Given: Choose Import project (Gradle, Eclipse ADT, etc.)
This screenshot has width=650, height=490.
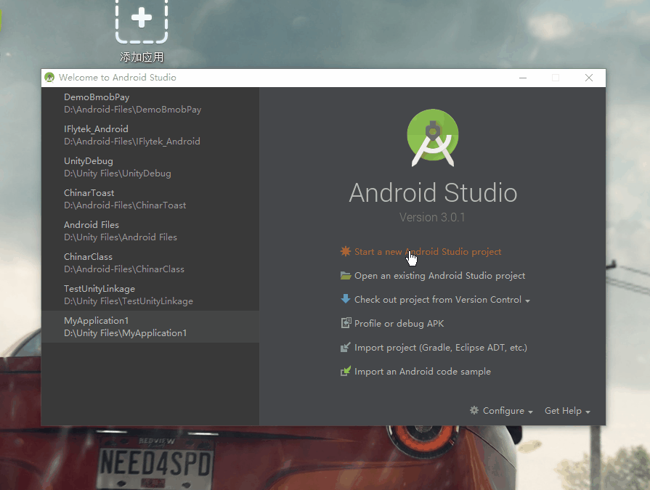Looking at the screenshot, I should pyautogui.click(x=441, y=348).
